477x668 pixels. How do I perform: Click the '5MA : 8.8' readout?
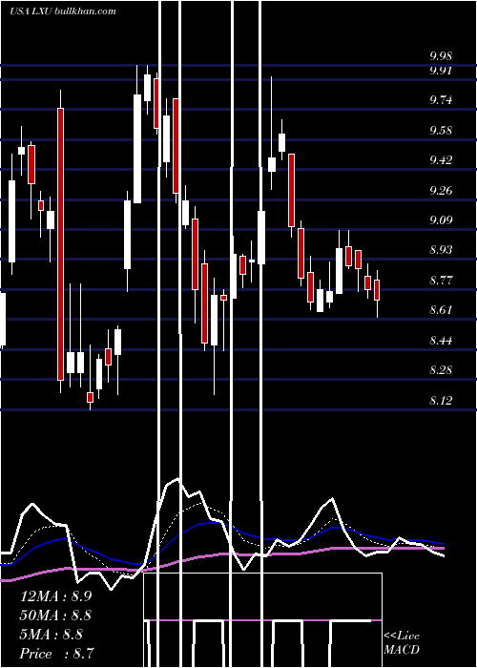tap(52, 635)
